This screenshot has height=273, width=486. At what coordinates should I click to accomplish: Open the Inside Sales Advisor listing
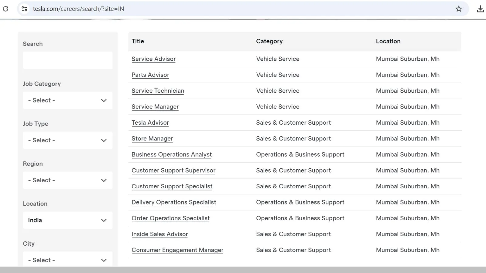160,234
